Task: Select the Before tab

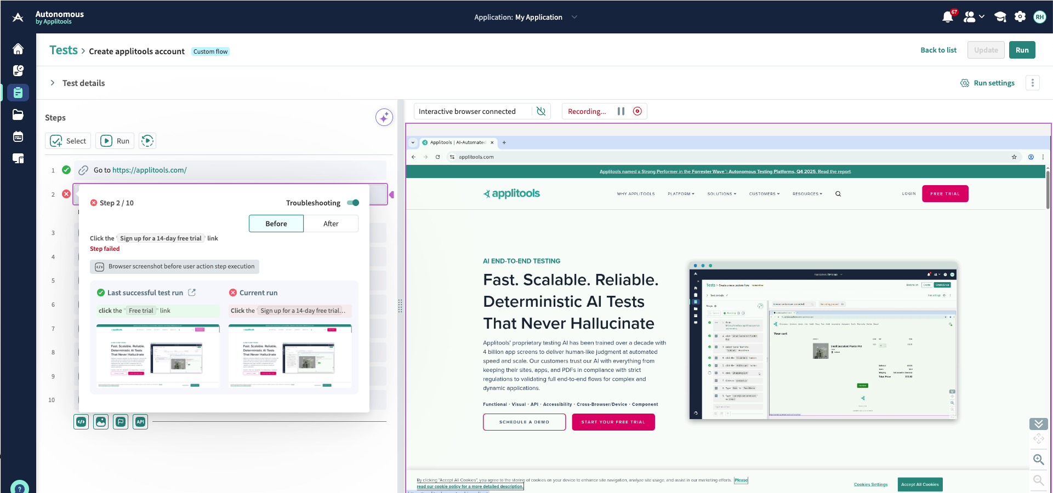Action: [276, 223]
